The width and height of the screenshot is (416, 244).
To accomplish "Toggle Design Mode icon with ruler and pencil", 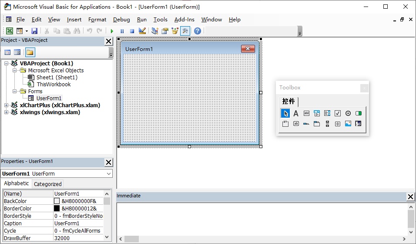I will (x=142, y=31).
